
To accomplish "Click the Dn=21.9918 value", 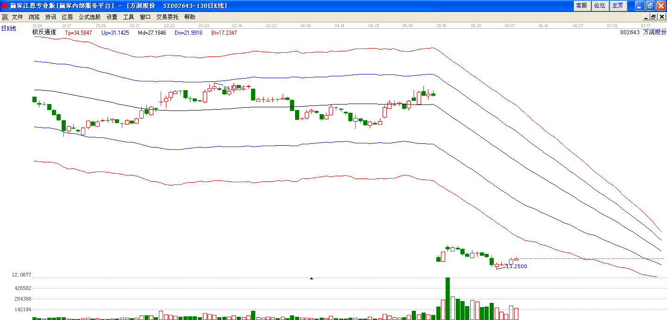I will point(189,33).
